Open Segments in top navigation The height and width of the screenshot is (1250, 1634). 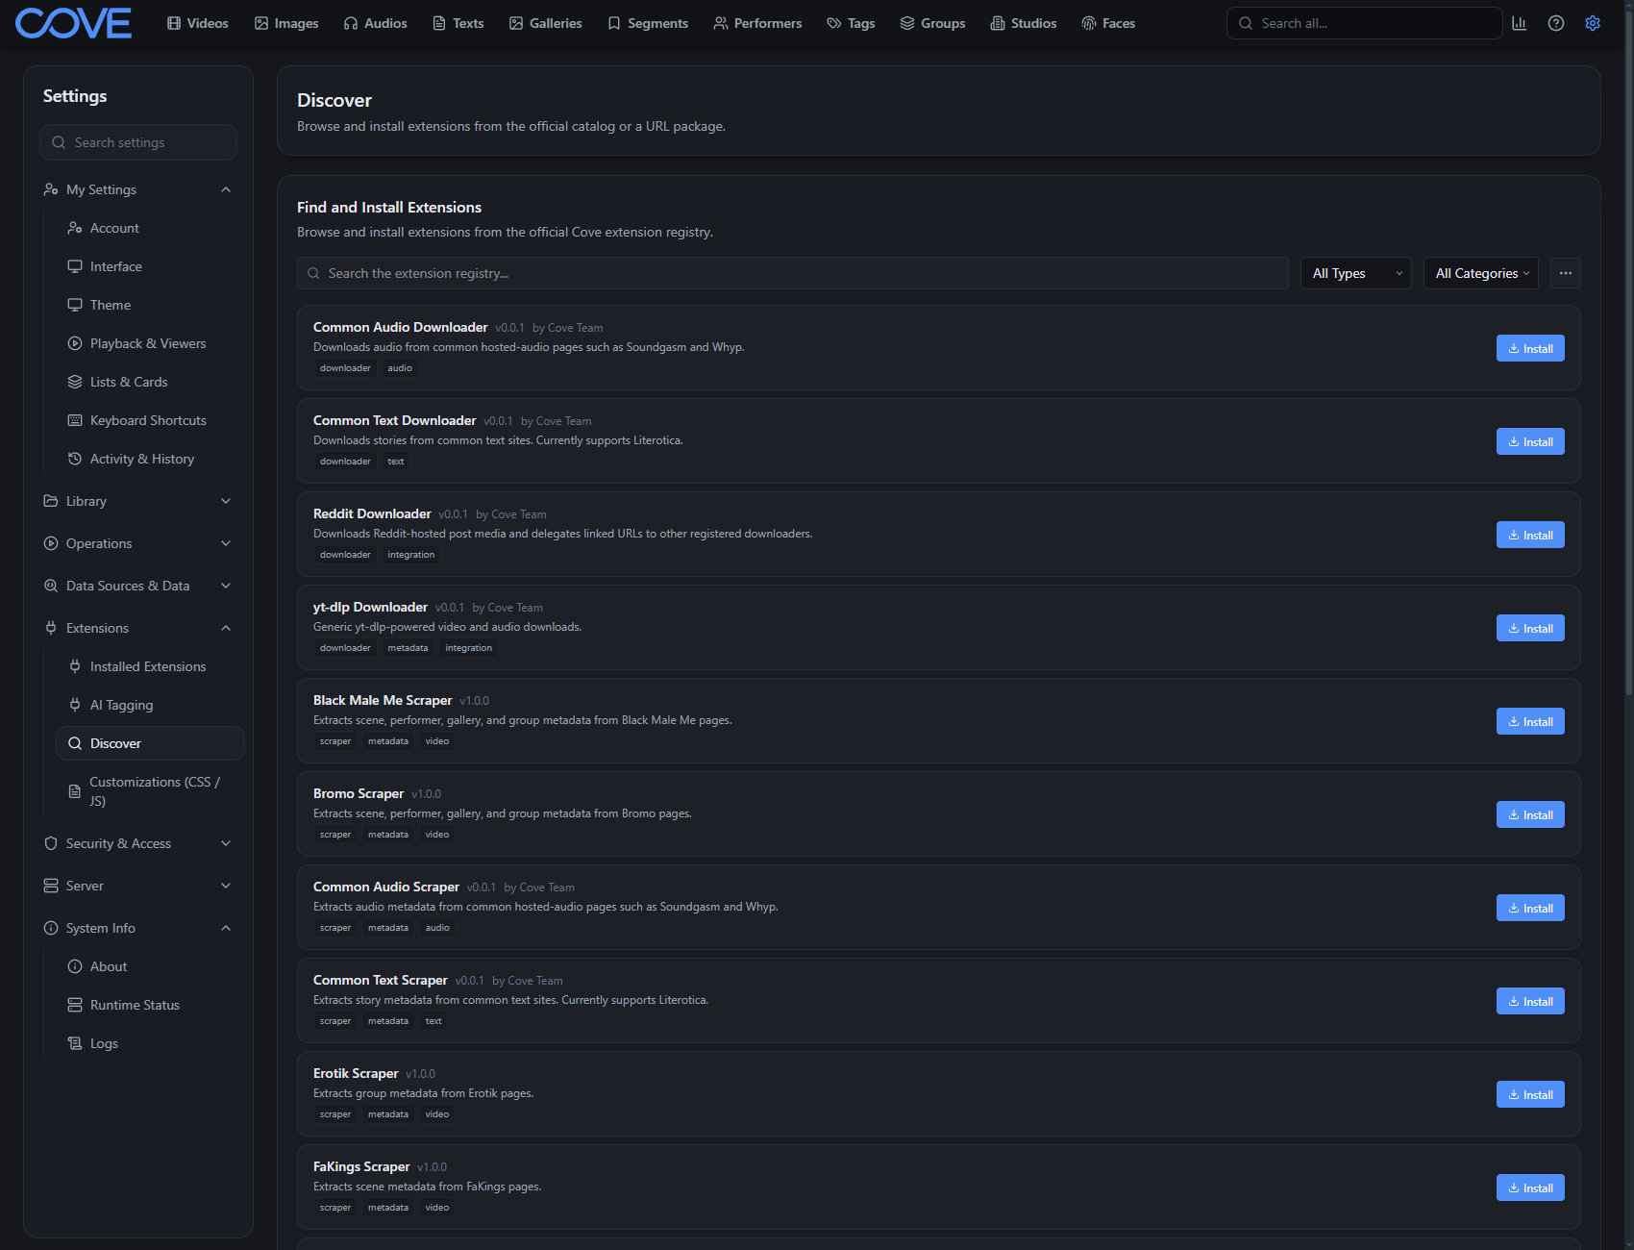(648, 23)
